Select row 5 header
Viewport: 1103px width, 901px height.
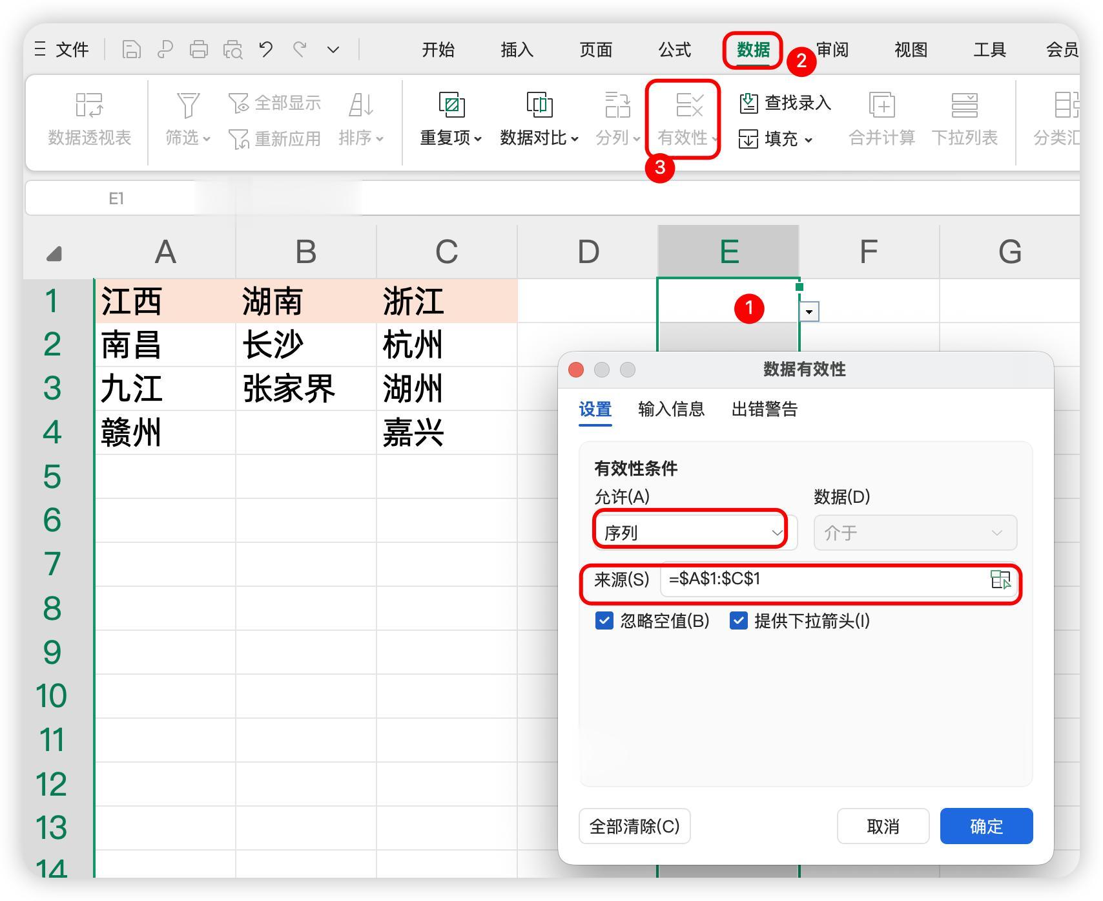(52, 477)
